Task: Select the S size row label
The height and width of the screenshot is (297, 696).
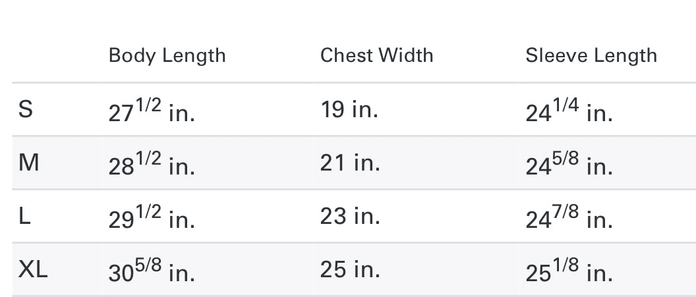Action: pos(25,109)
